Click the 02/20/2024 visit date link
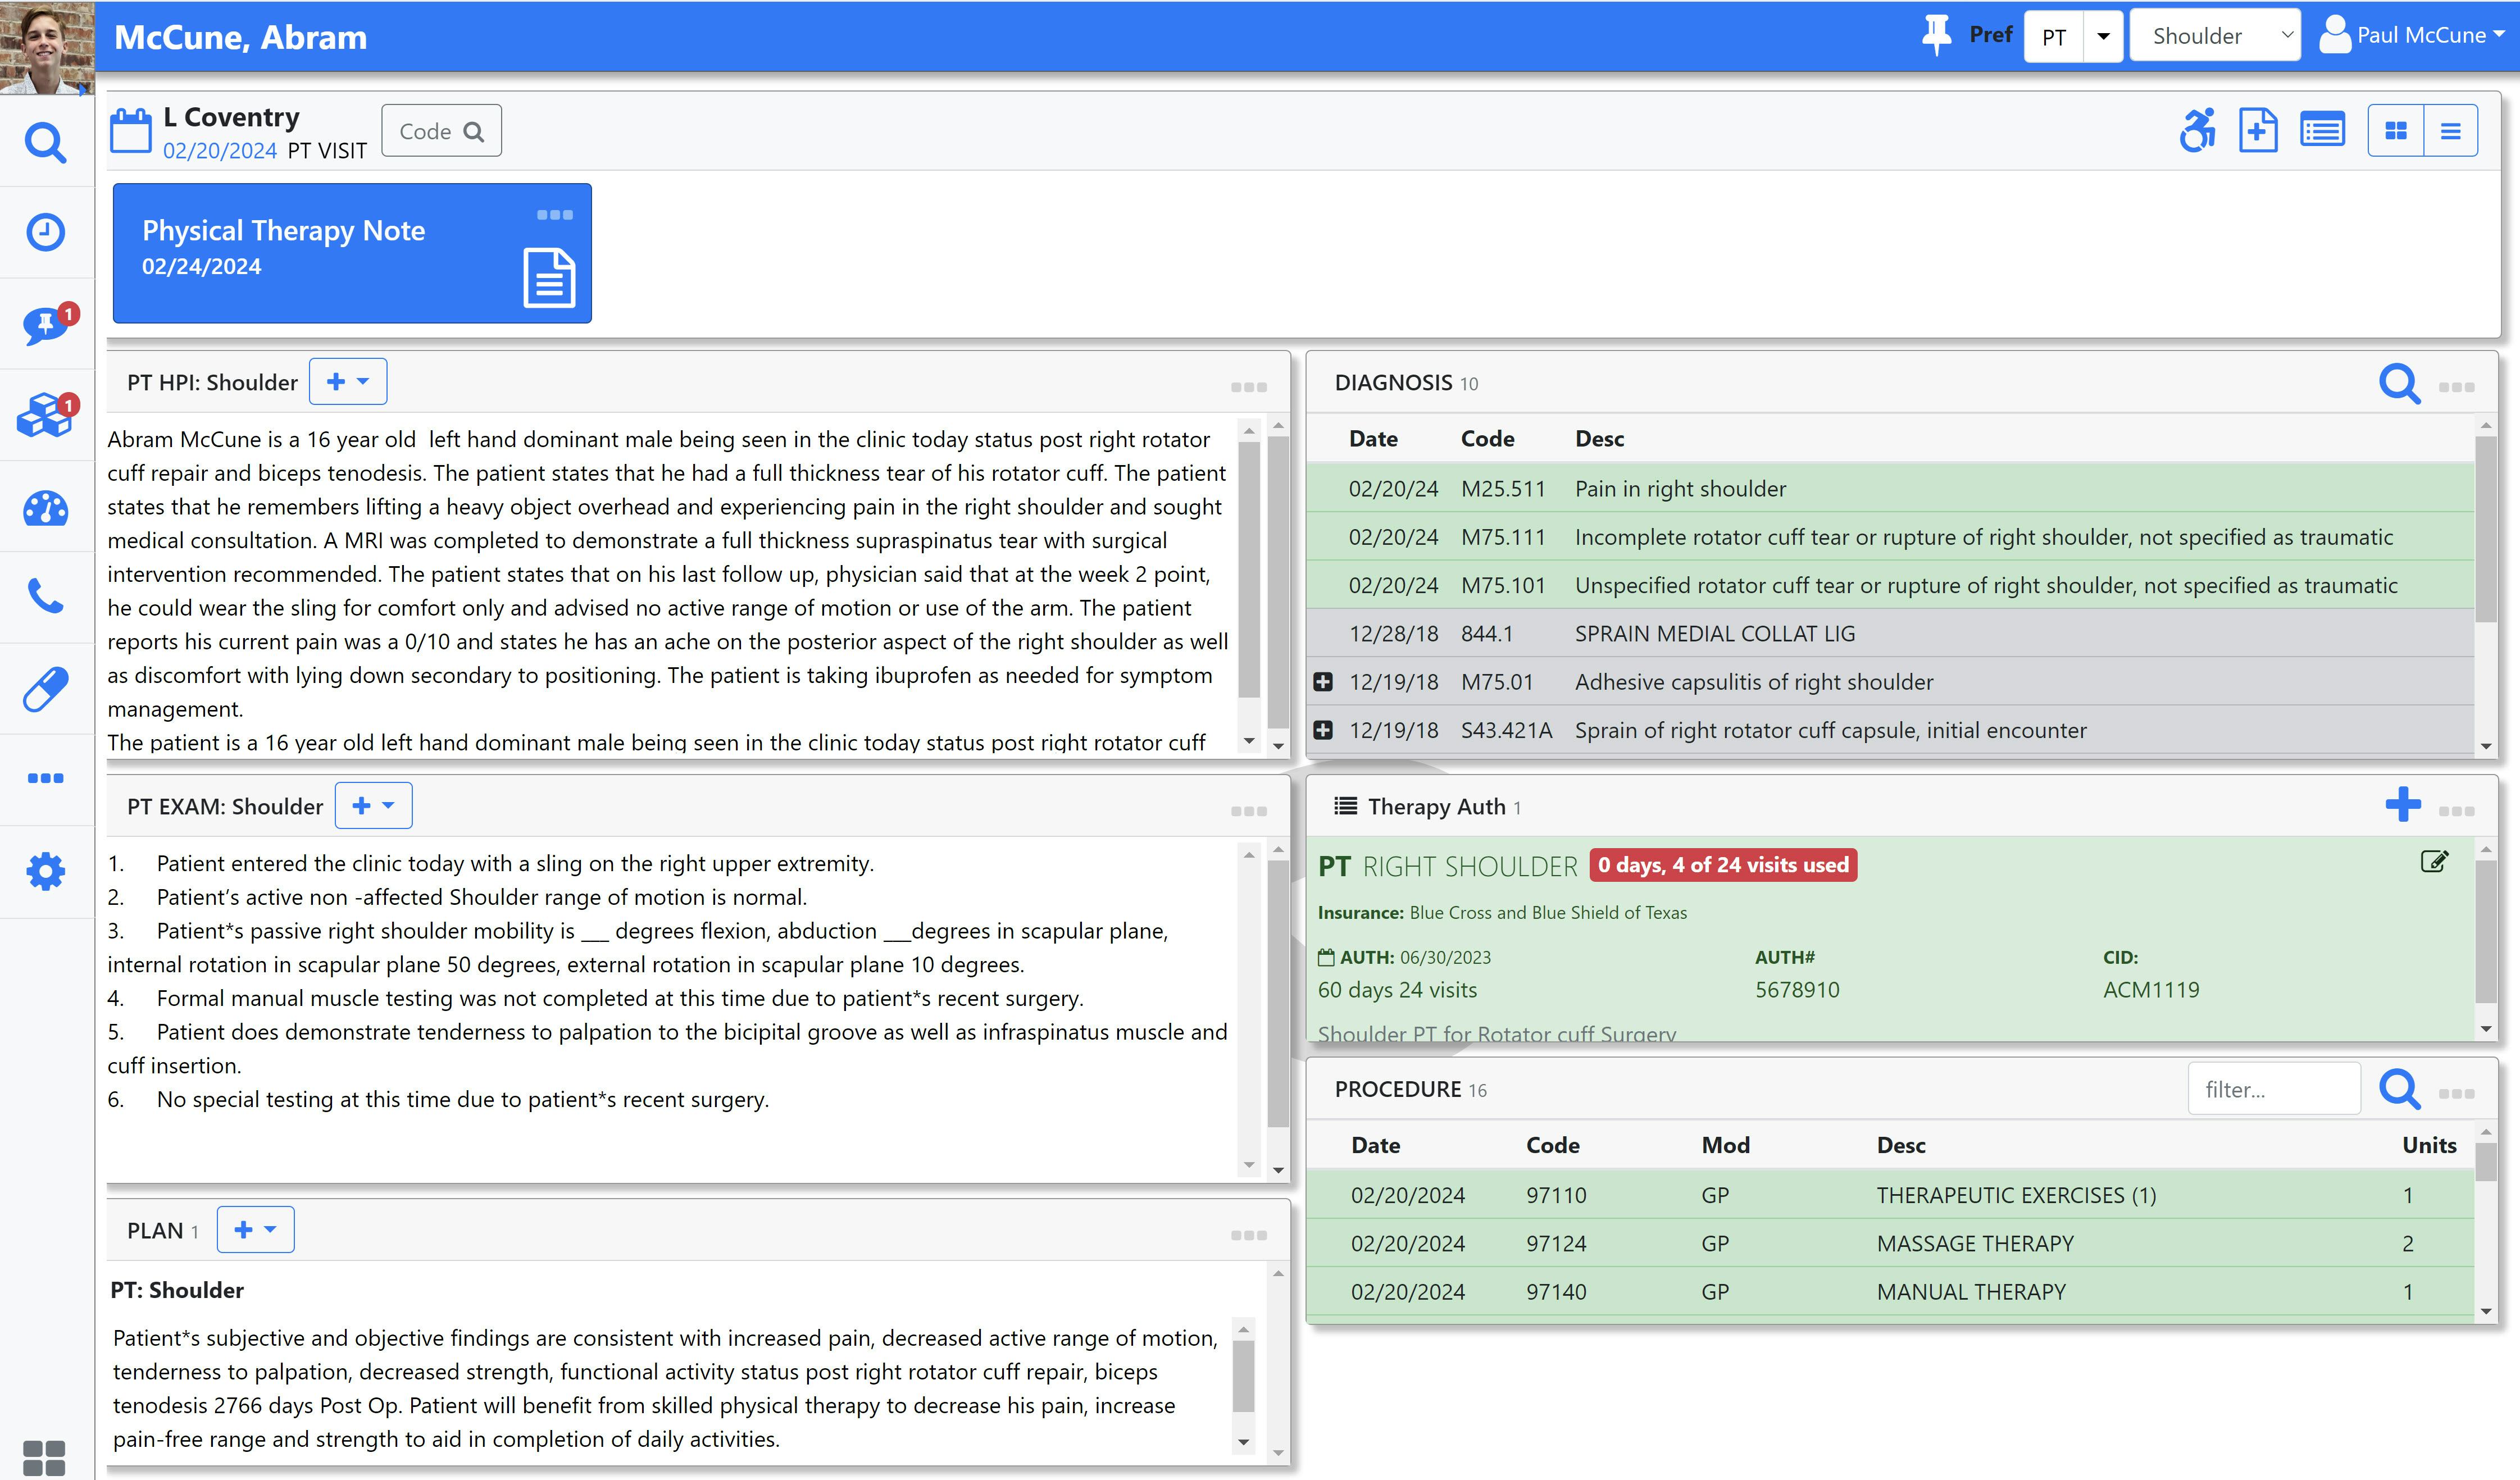The image size is (2520, 1480). [220, 151]
